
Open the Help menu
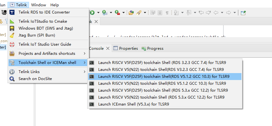tap(54, 5)
